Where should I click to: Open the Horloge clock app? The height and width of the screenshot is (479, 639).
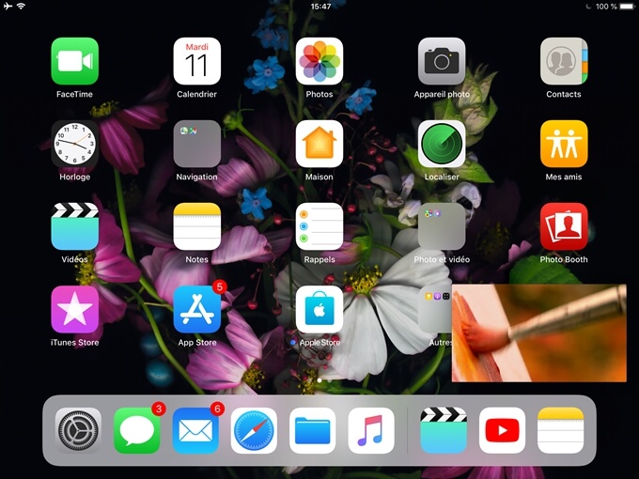coord(74,144)
